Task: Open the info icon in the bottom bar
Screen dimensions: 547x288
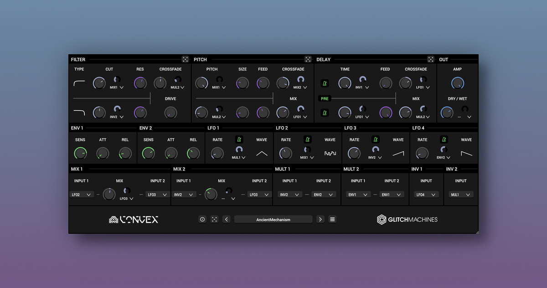Action: point(202,219)
